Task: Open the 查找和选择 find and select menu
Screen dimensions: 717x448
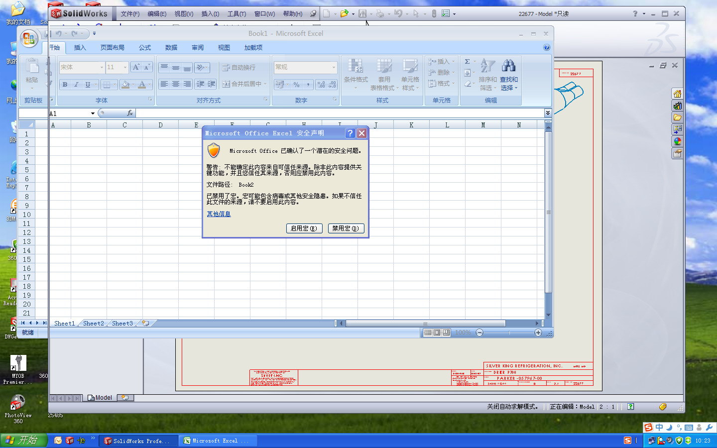Action: 509,75
